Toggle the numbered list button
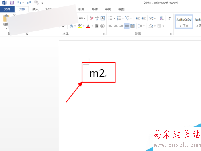Image resolution: width=201 pixels, height=151 pixels. click(119, 18)
